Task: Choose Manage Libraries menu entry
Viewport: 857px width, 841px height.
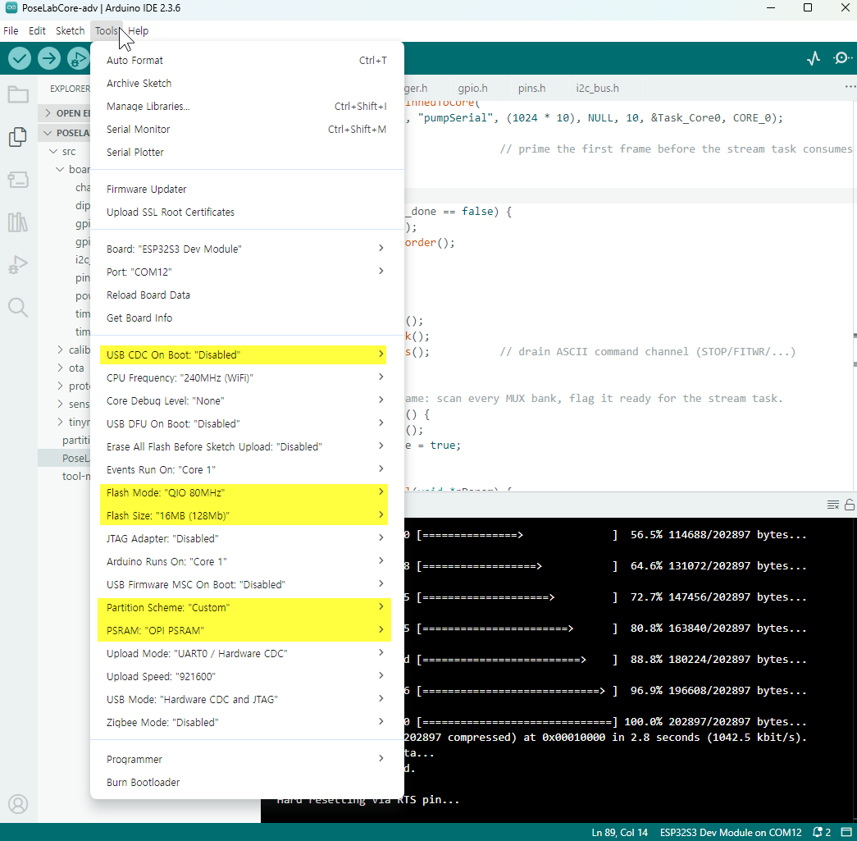Action: (x=247, y=106)
